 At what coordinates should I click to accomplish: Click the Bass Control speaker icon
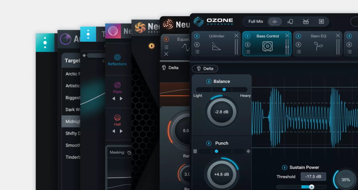[267, 46]
